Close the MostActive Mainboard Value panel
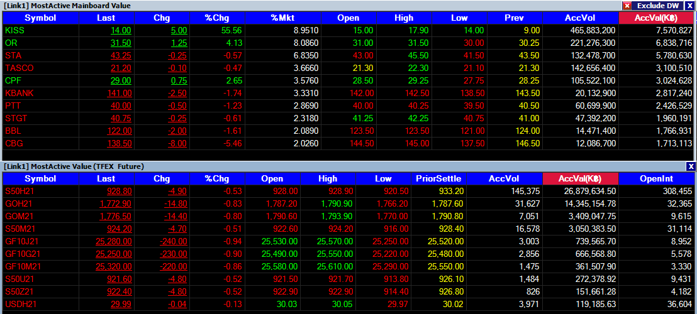The height and width of the screenshot is (314, 697). pos(690,5)
